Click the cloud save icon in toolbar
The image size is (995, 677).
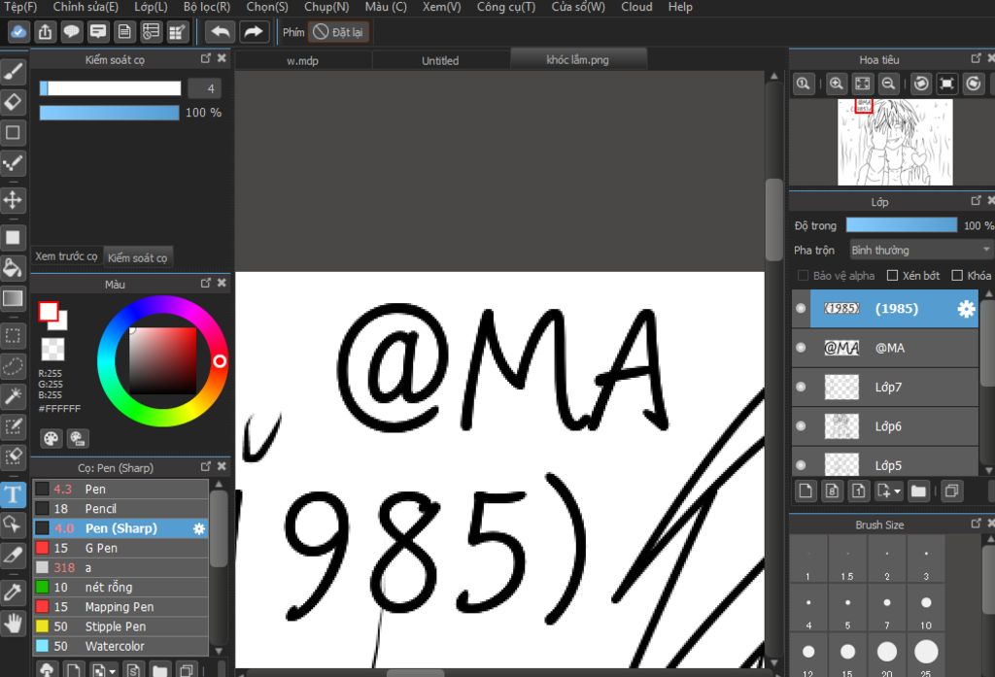18,32
